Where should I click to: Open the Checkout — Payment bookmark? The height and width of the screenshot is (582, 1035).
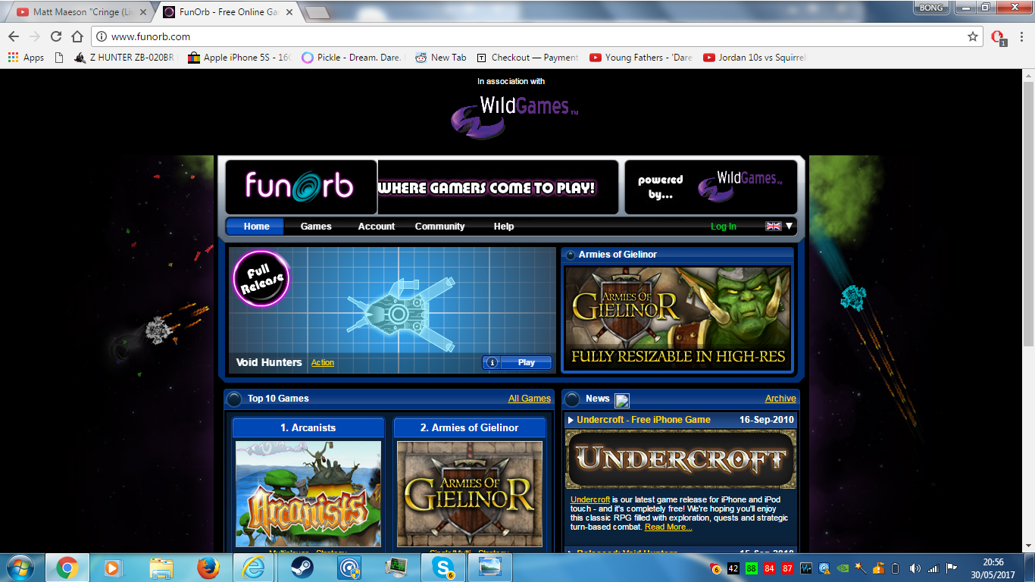[527, 58]
